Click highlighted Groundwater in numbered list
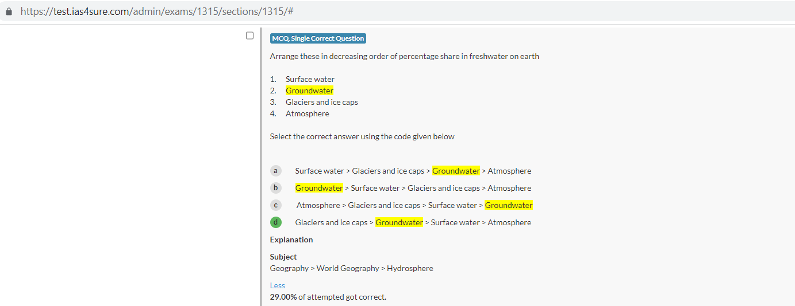The width and height of the screenshot is (795, 306). (x=309, y=91)
